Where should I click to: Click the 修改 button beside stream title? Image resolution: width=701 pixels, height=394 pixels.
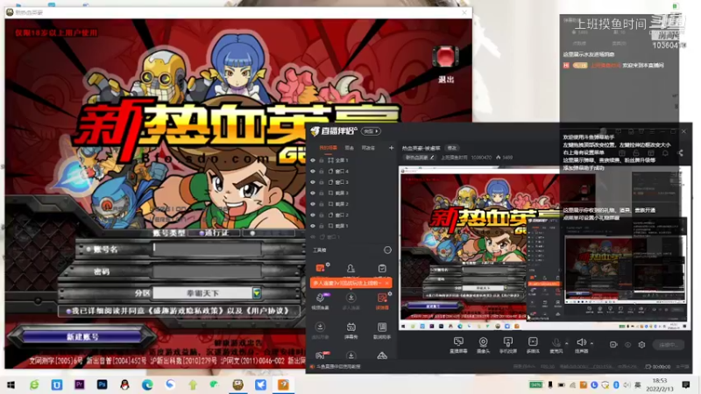pos(452,148)
